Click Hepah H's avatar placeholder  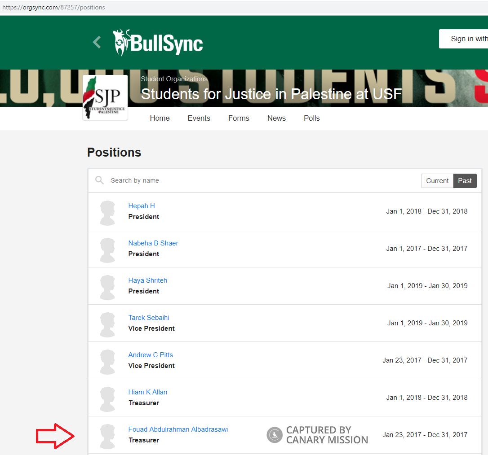pyautogui.click(x=108, y=212)
